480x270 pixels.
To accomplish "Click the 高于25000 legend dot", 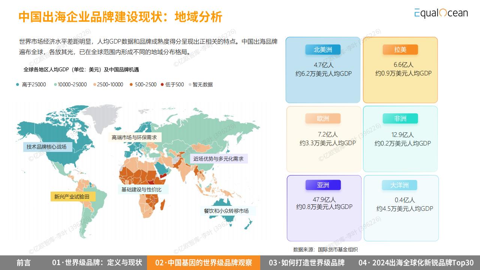I will 18,85.
